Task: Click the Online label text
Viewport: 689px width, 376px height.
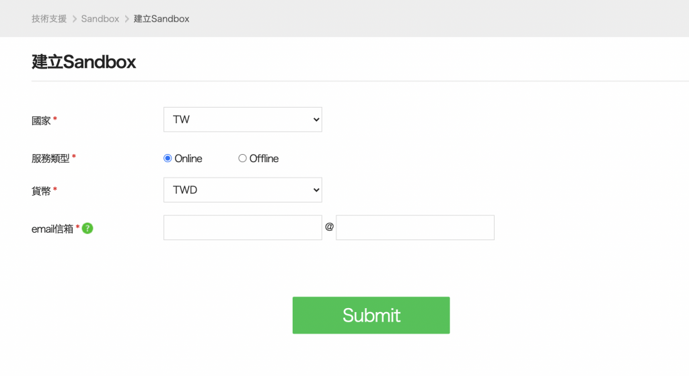Action: (188, 159)
